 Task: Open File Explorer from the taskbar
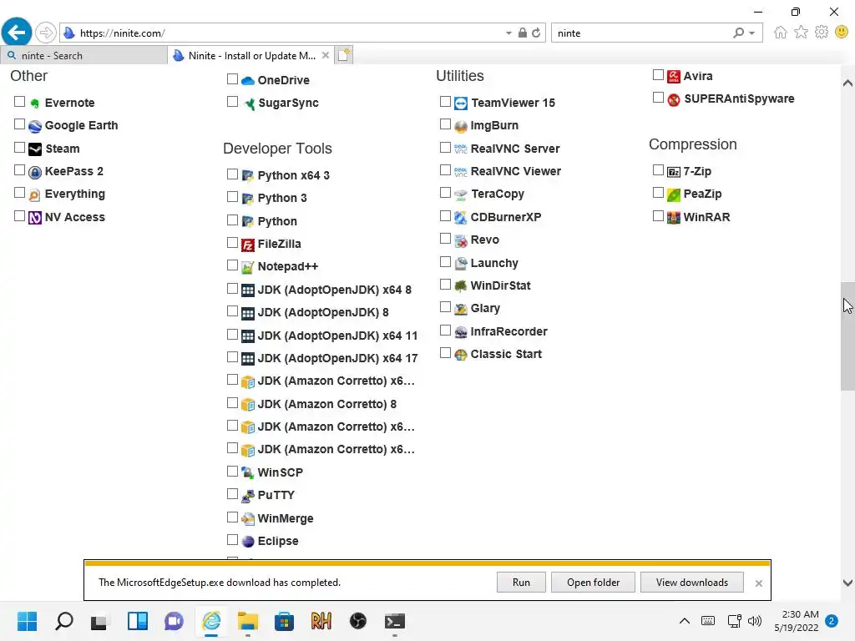click(x=247, y=621)
